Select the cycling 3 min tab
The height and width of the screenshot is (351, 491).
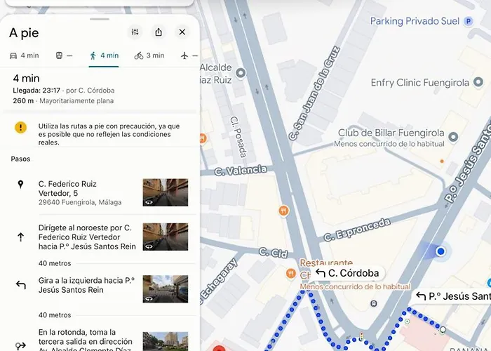pos(149,55)
